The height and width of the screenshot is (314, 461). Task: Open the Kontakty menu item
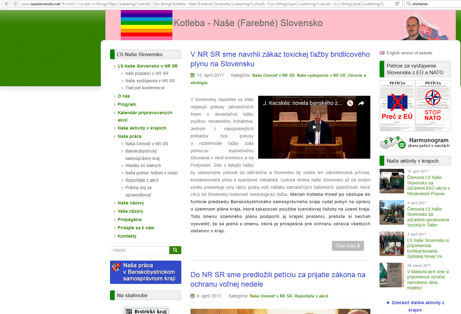127,236
